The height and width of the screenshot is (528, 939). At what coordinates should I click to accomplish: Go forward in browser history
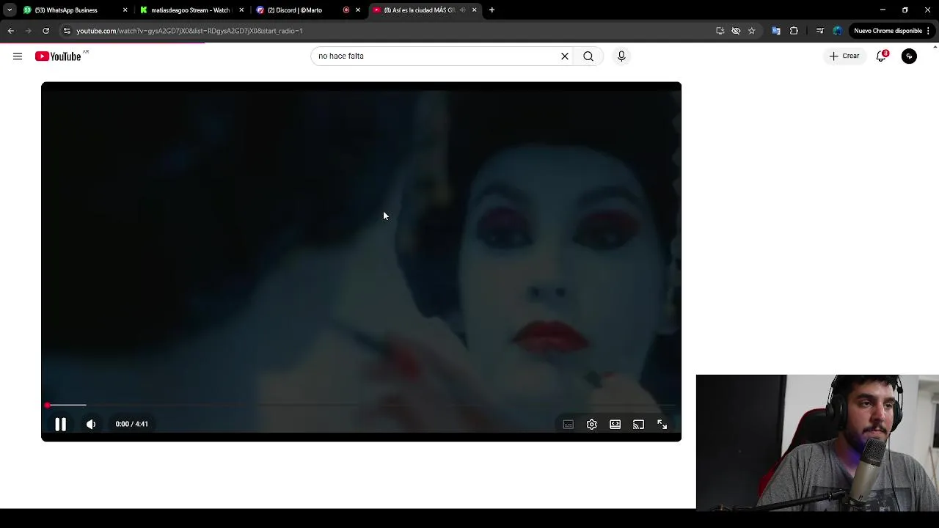tap(29, 31)
